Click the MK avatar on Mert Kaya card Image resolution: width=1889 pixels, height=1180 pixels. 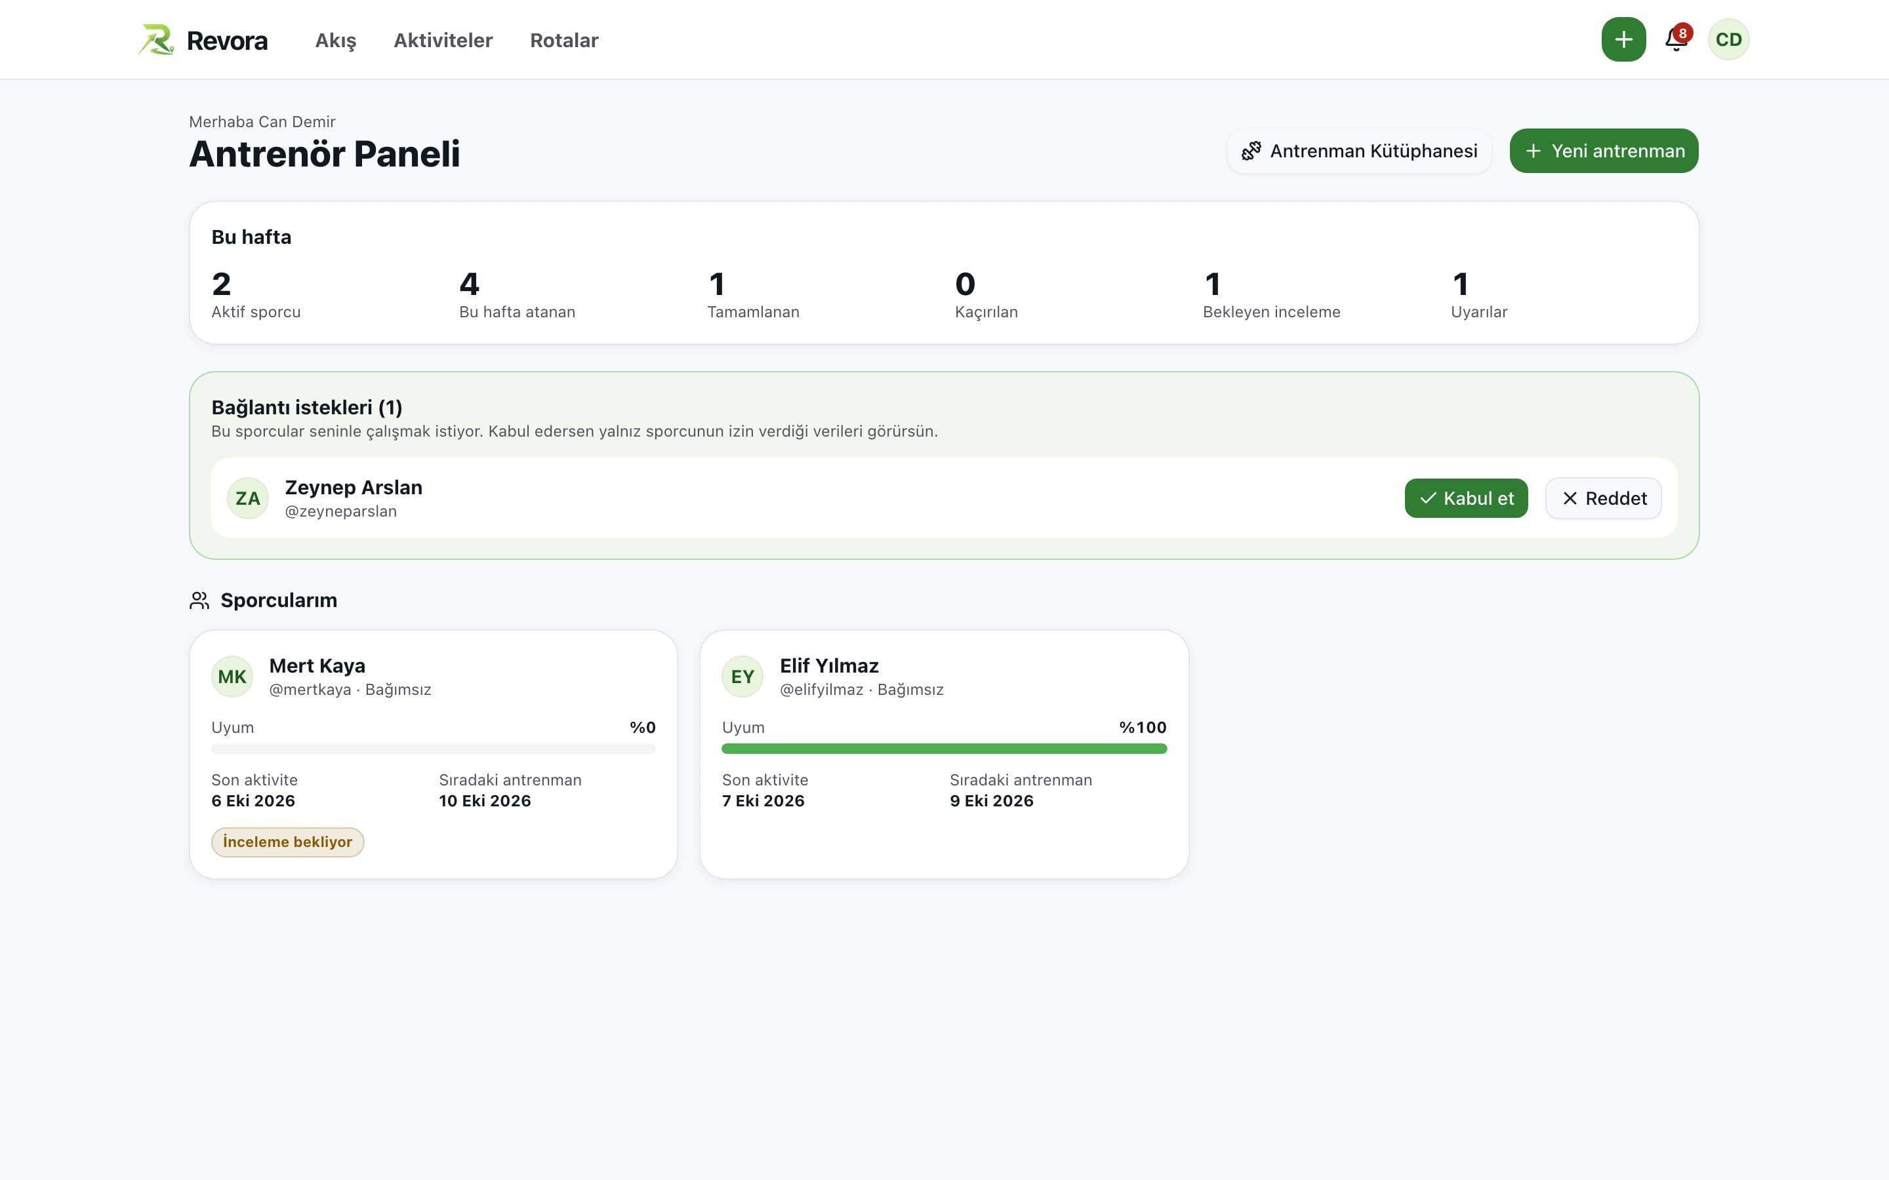point(232,677)
